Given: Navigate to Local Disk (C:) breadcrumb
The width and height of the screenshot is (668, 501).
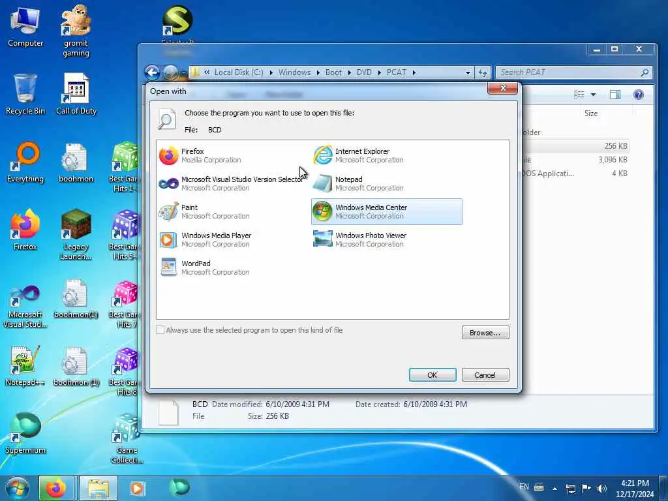Looking at the screenshot, I should (x=239, y=72).
